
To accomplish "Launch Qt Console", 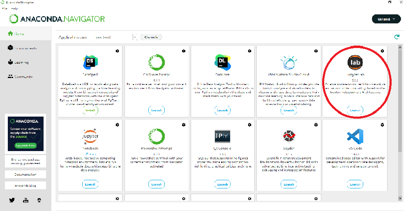I will (x=222, y=184).
